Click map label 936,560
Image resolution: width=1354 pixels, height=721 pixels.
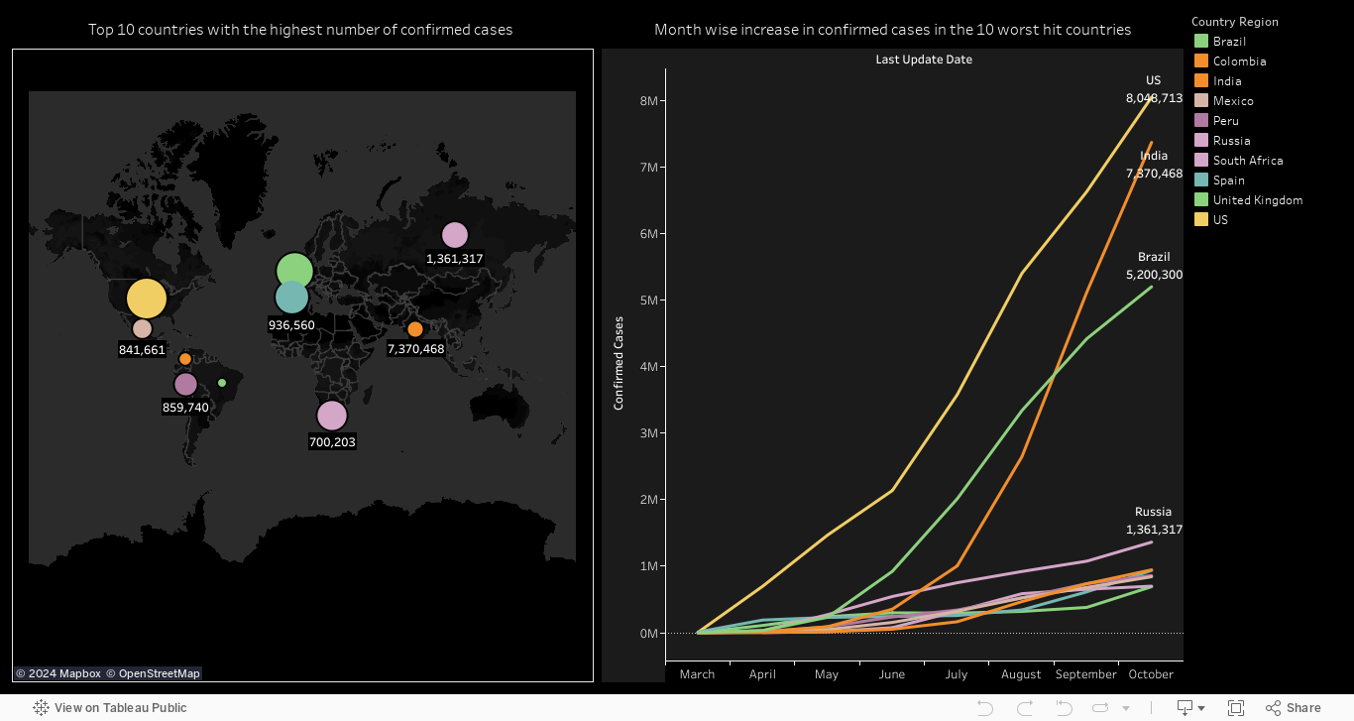(x=291, y=325)
